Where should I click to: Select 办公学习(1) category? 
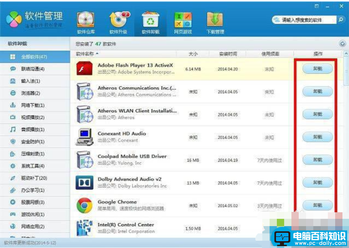tap(35, 190)
